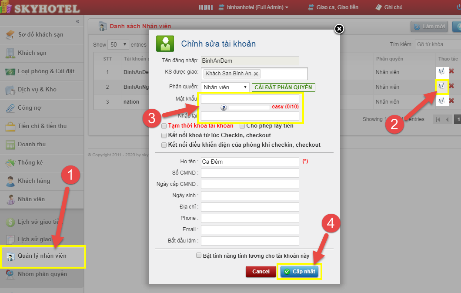Image resolution: width=461 pixels, height=293 pixels.
Task: Collapse the left sidebar using the double-arrow icon
Action: [x=77, y=21]
